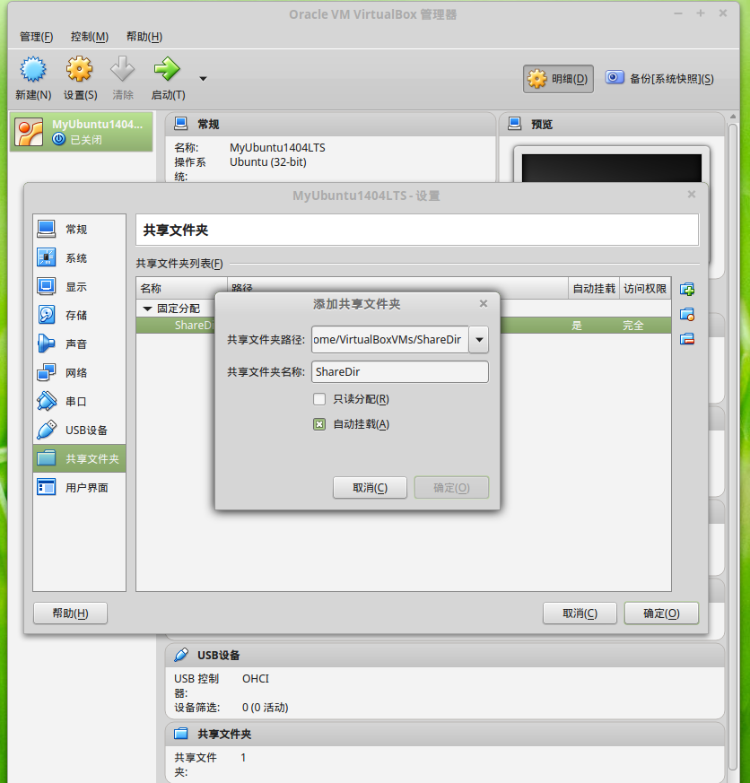
Task: Click 确定(O) in 添加共享文件夹 dialog
Action: (x=451, y=487)
